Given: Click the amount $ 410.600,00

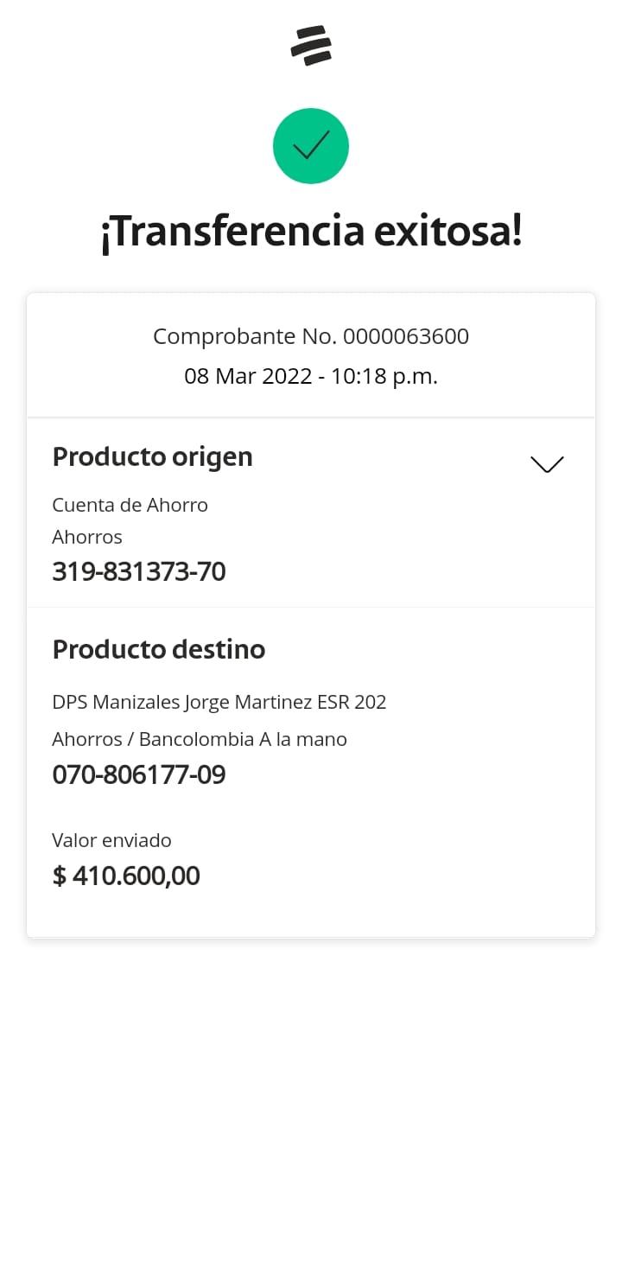Looking at the screenshot, I should (127, 876).
